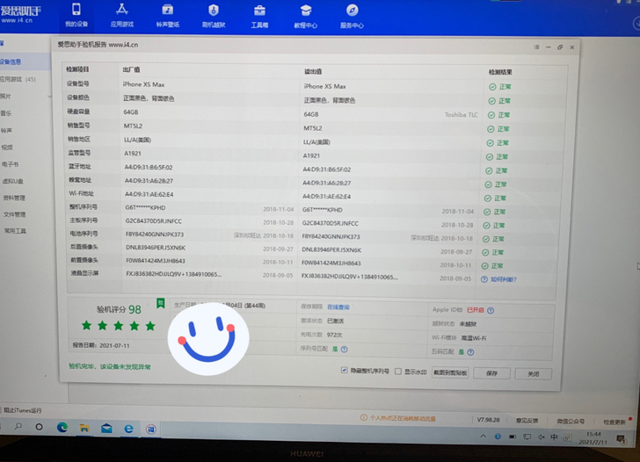Click the 报告日期 2021-07-11 text
Image resolution: width=640 pixels, height=462 pixels.
(101, 345)
